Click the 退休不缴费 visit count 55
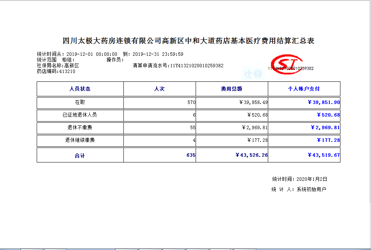This screenshot has width=371, height=250. 193,128
